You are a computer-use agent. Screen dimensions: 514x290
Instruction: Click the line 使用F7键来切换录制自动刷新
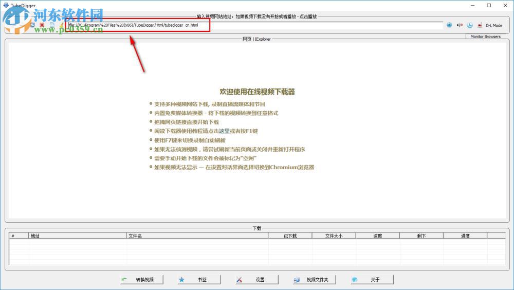point(190,140)
